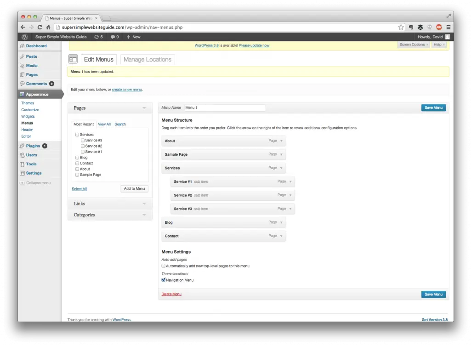Click the Comments bubble icon in sidebar

22,84
